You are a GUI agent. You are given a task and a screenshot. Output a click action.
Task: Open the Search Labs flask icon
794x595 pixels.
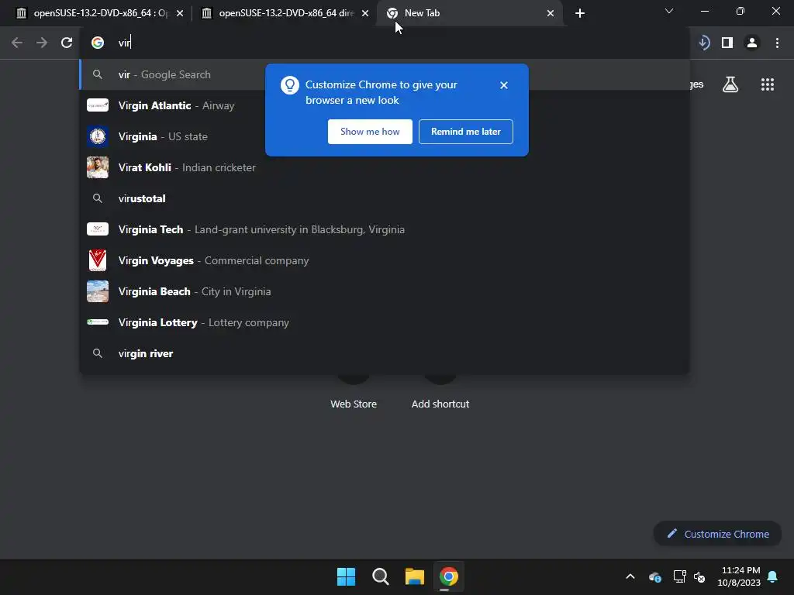tap(730, 84)
